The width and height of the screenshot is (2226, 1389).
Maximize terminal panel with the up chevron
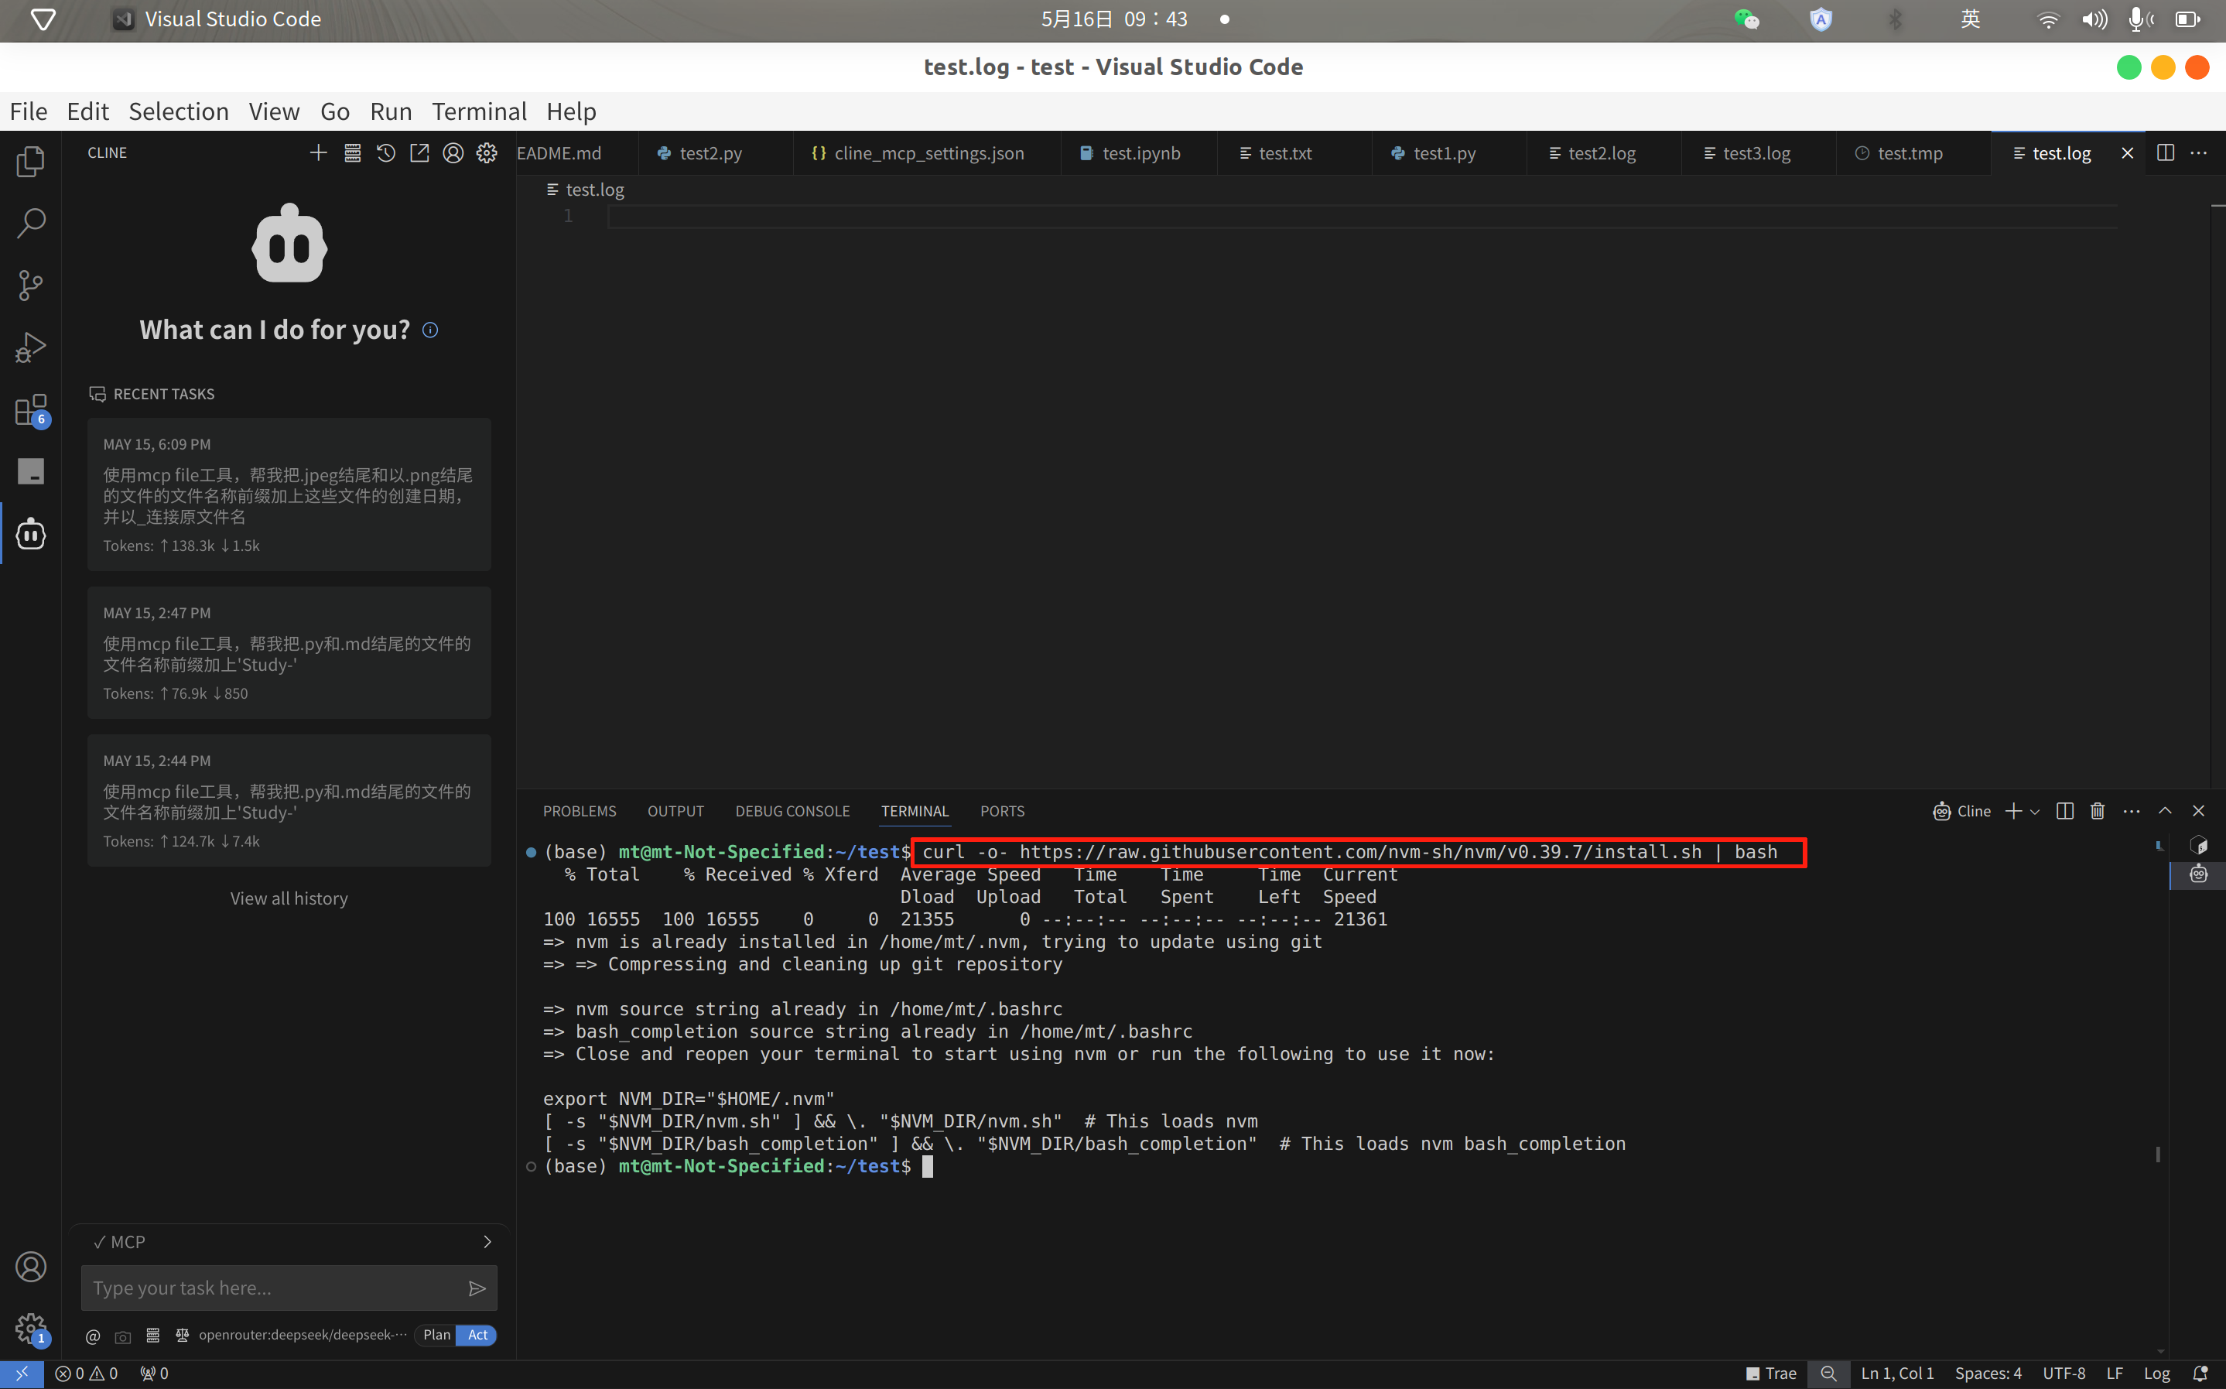coord(2164,810)
